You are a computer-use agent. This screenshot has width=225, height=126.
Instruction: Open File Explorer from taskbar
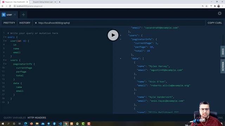(37, 124)
